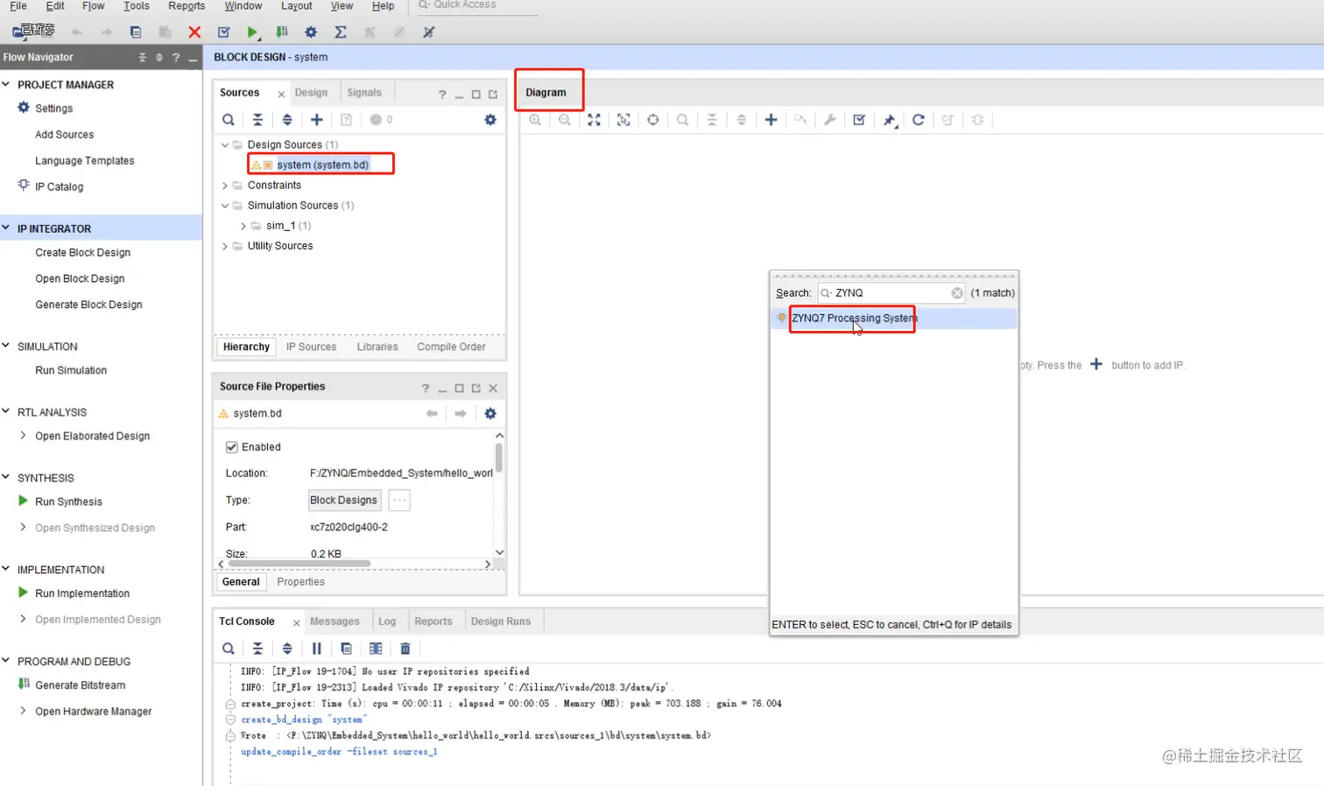The image size is (1324, 786).
Task: Expand the sim_1 tree node
Action: click(x=243, y=226)
